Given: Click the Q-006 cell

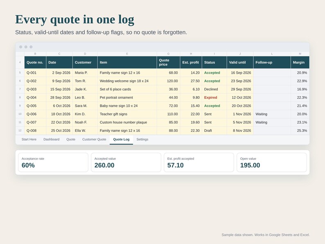Looking at the screenshot, I should (35, 114).
